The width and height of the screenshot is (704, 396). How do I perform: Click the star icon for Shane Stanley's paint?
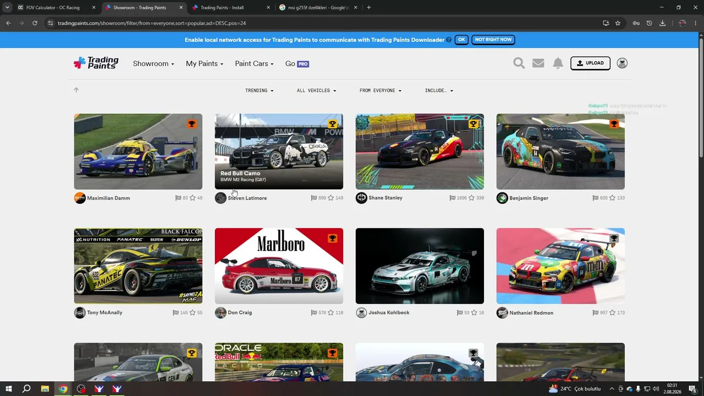point(471,198)
